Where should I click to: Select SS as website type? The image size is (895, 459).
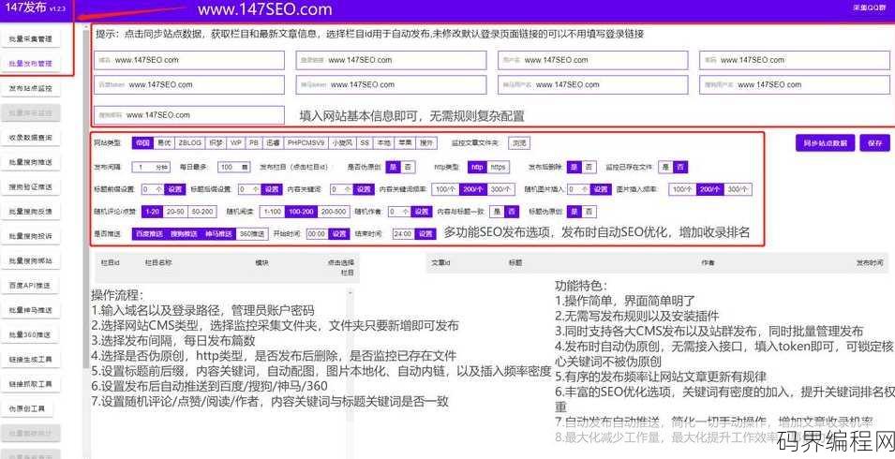click(x=365, y=143)
